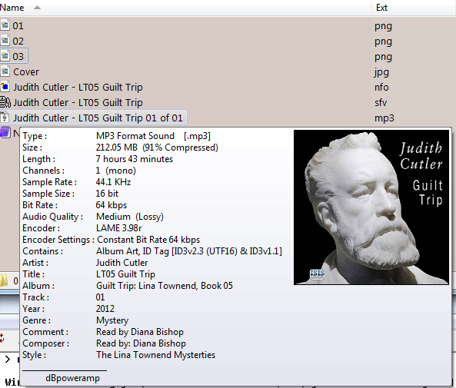Click the mp3 extension cell
This screenshot has height=388, width=456.
[384, 118]
